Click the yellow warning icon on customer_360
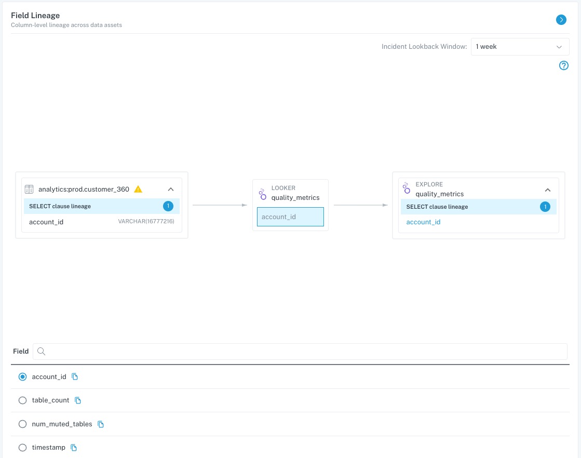The image size is (581, 458). (138, 190)
